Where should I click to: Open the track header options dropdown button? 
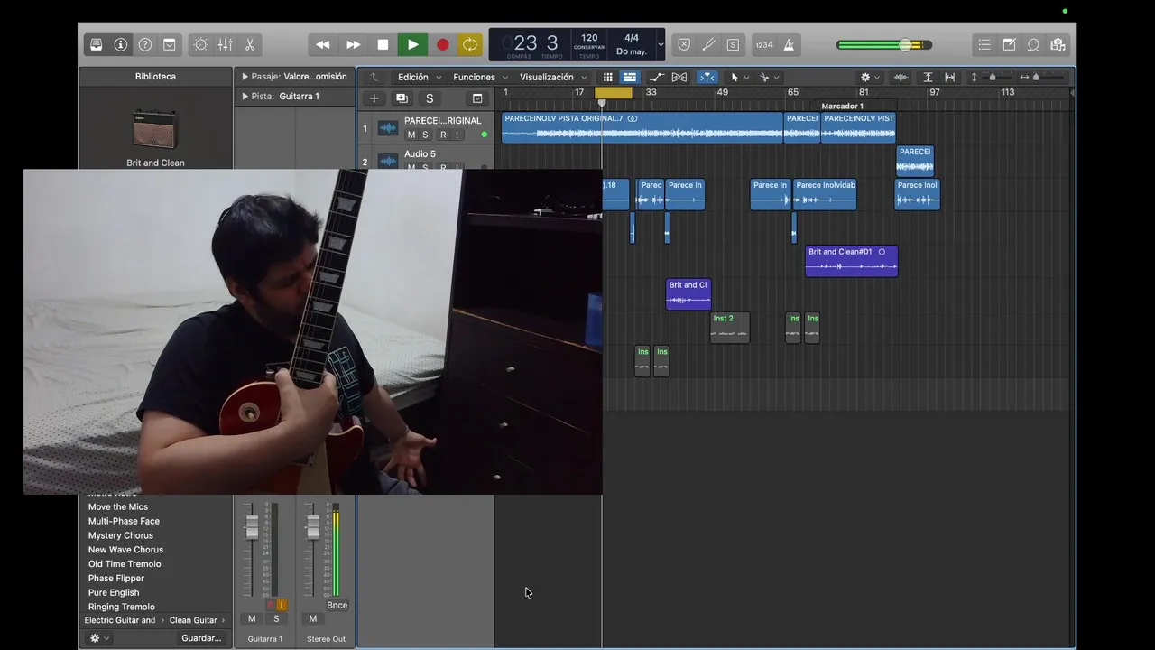[477, 98]
